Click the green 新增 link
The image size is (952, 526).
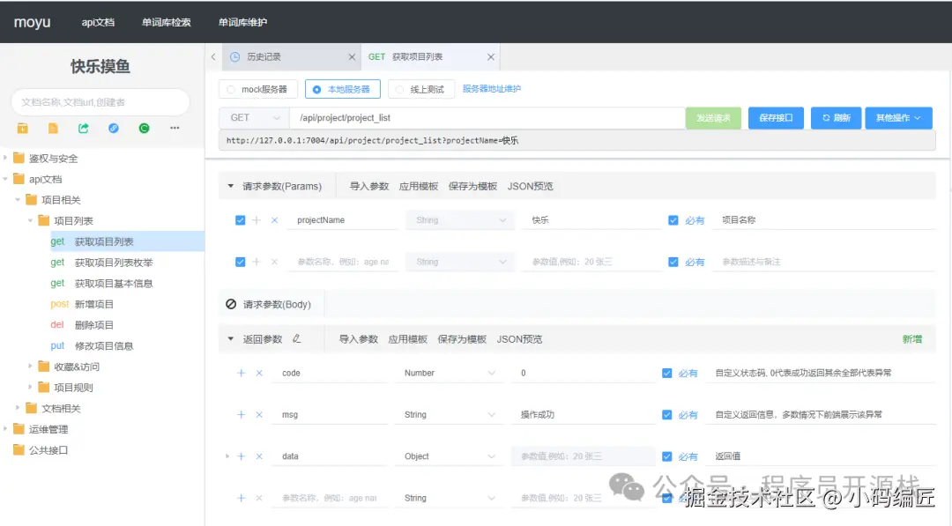[912, 339]
